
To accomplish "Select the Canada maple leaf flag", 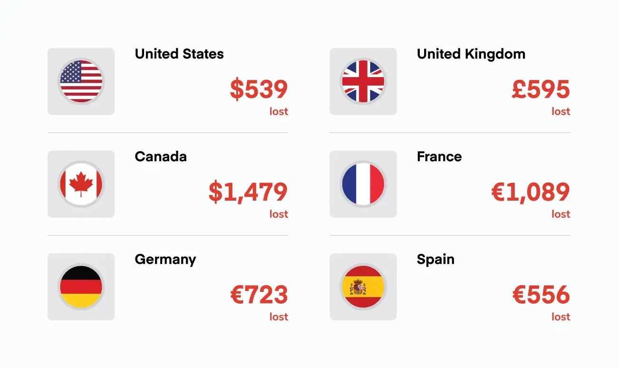I will pos(81,184).
